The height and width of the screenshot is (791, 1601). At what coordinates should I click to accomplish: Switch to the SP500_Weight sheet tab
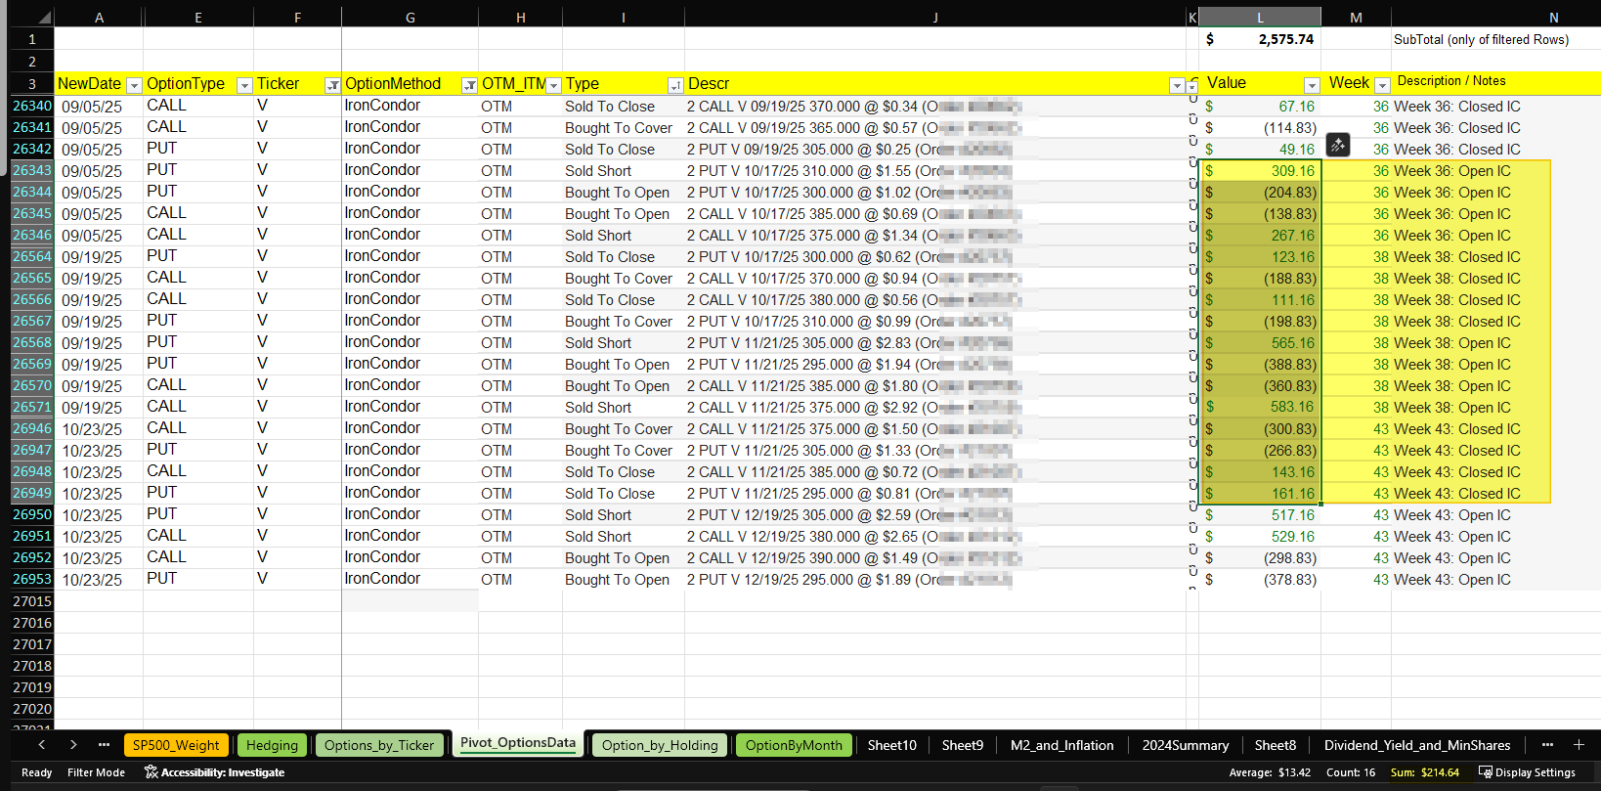click(x=176, y=745)
